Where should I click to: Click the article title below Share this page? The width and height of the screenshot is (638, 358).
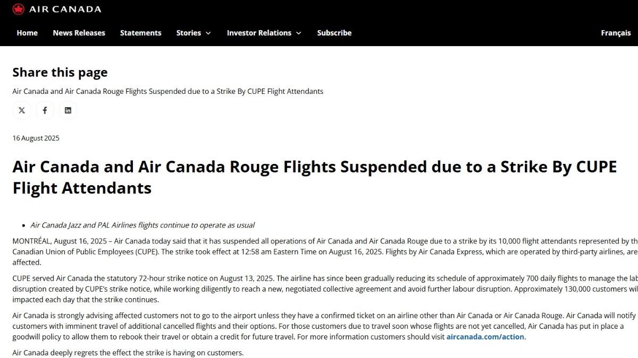pyautogui.click(x=168, y=91)
